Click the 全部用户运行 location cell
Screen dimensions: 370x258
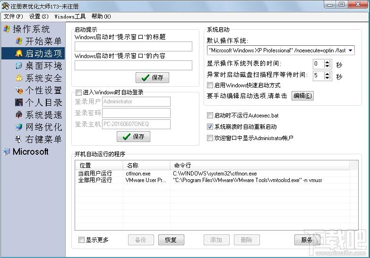95,180
